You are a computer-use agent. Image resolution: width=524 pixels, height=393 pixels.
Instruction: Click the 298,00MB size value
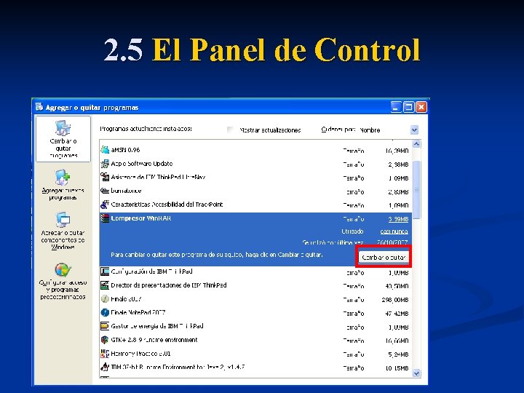pyautogui.click(x=395, y=300)
